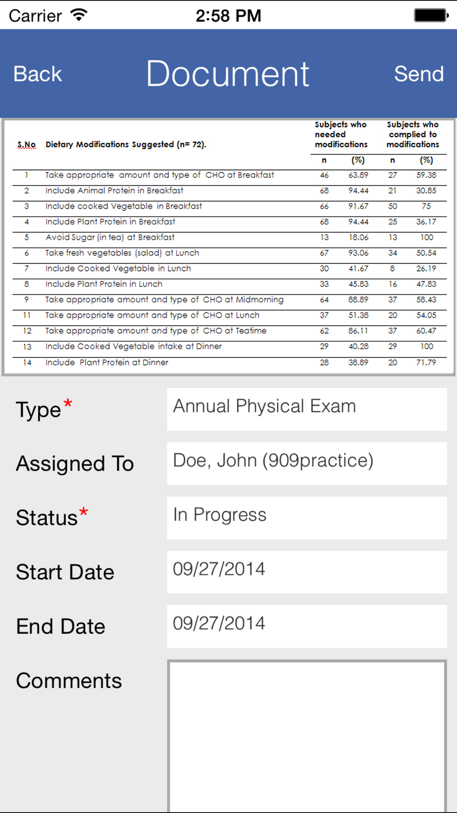Click the battery icon in status bar
The height and width of the screenshot is (813, 457).
pyautogui.click(x=431, y=15)
